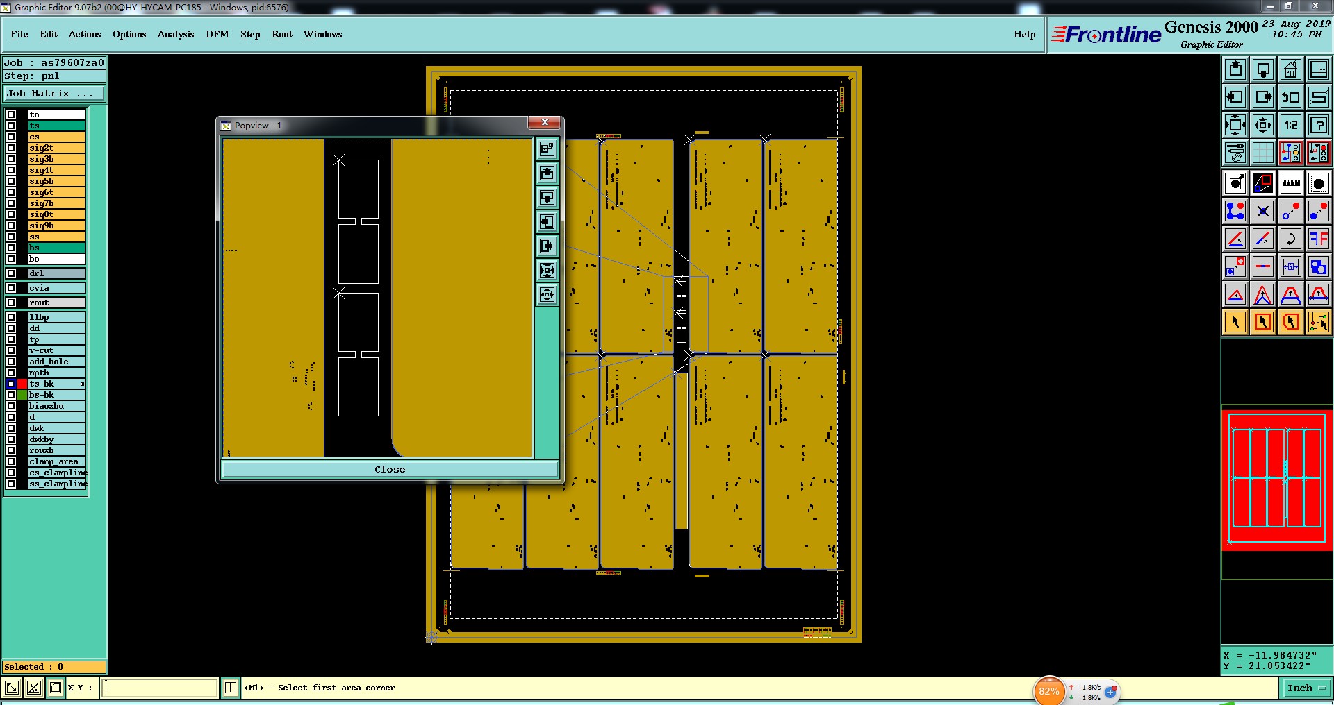
Task: Select layer name bs in matrix list
Action: [56, 248]
